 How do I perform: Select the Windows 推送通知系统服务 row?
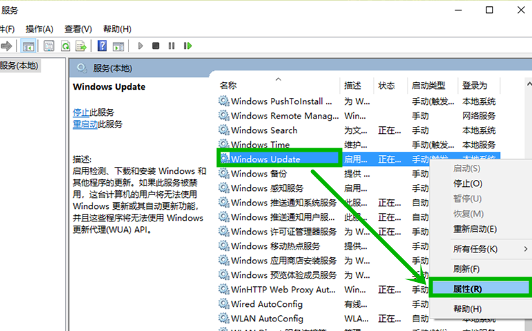(x=324, y=203)
